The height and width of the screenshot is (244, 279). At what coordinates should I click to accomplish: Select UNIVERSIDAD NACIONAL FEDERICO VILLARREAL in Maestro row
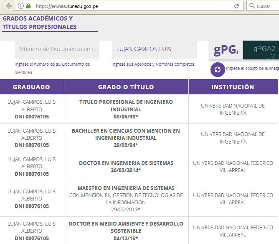point(233,199)
